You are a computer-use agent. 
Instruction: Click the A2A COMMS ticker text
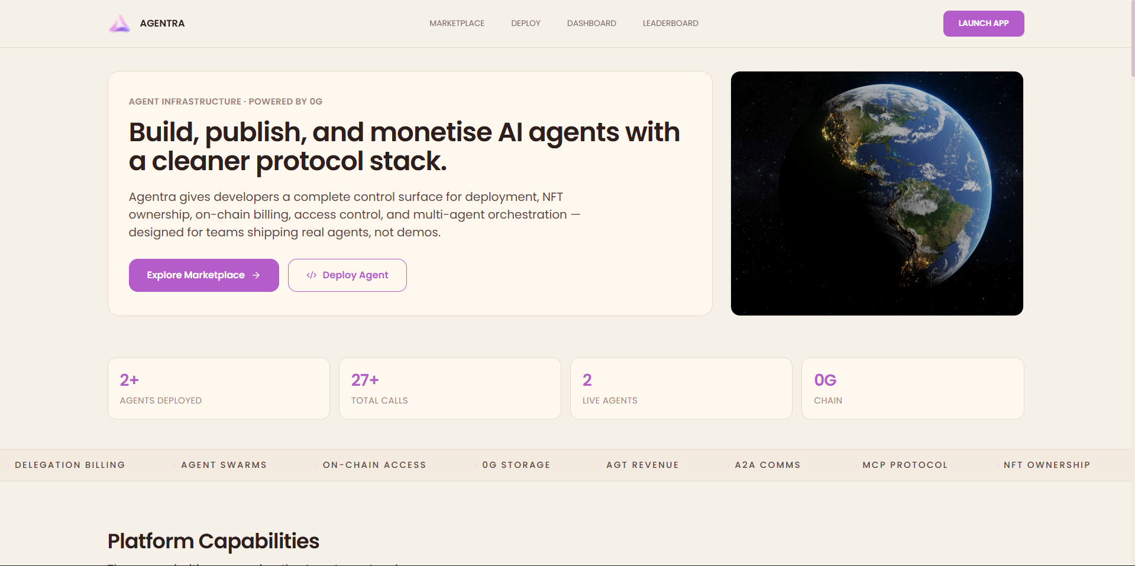click(x=768, y=465)
